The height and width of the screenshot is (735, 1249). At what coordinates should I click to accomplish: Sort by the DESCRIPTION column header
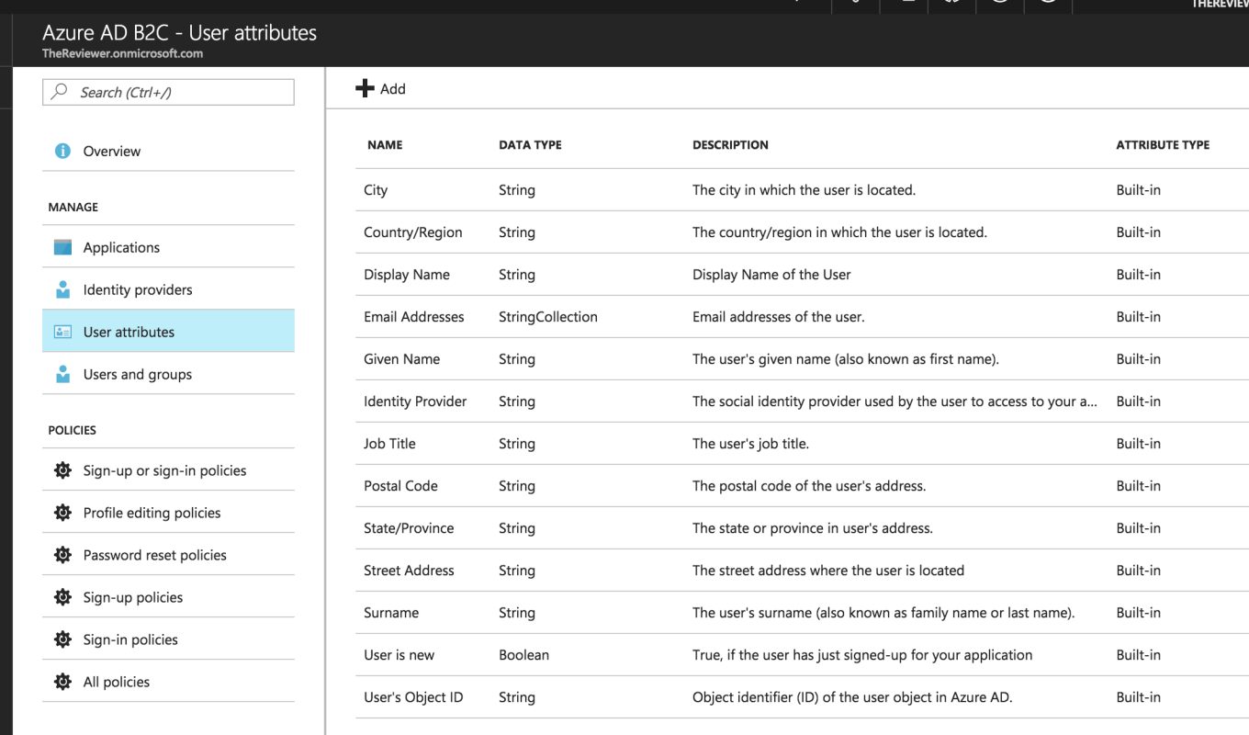tap(730, 145)
